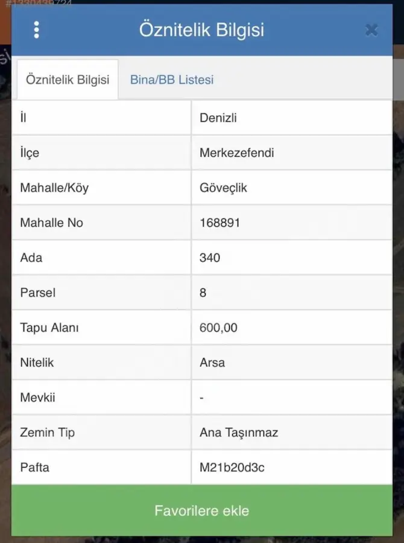This screenshot has width=404, height=543.
Task: Close the Öznitelik Bilgisi dialog
Action: [x=371, y=30]
